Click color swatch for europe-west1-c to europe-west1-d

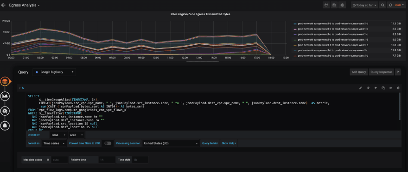[295, 40]
